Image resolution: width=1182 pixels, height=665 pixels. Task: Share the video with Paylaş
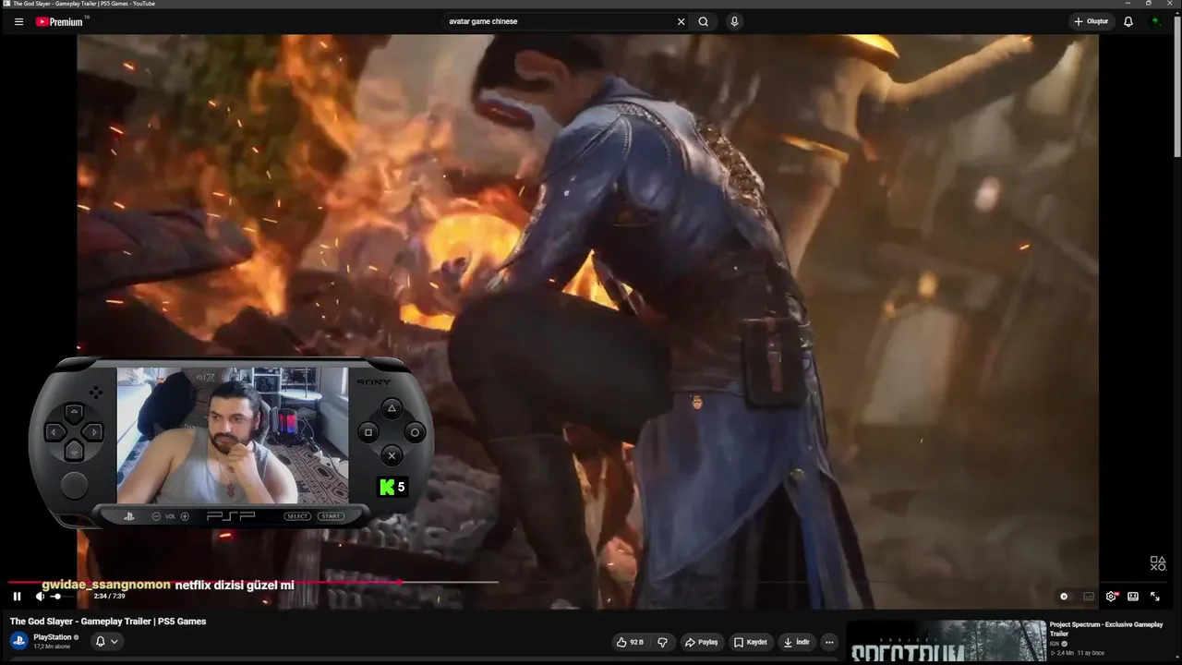pyautogui.click(x=701, y=642)
